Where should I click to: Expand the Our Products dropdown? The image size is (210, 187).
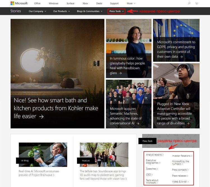coord(62,11)
